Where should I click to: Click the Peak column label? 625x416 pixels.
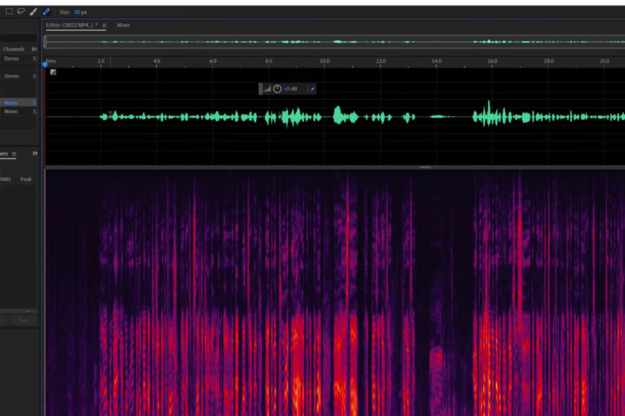(26, 179)
